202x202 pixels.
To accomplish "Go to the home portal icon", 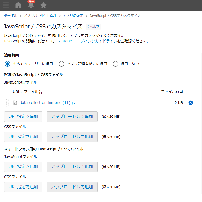I will [18, 5].
